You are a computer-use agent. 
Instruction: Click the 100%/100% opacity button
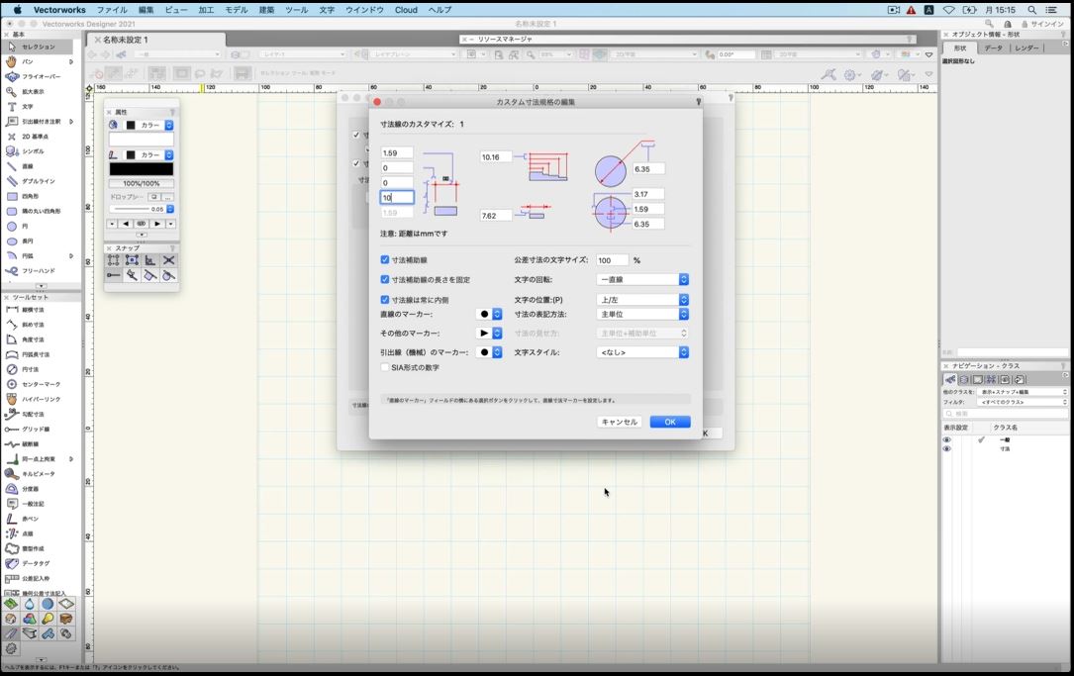coord(142,183)
